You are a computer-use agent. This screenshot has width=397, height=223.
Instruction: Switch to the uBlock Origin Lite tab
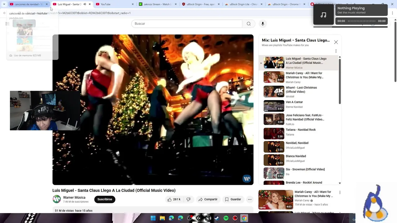tap(243, 4)
